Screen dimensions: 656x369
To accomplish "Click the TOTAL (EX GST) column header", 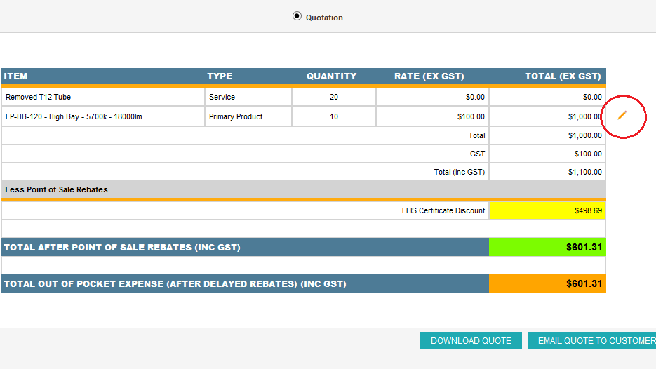I will point(563,76).
